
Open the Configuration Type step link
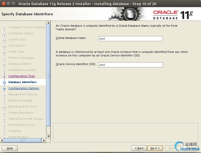tap(22, 76)
